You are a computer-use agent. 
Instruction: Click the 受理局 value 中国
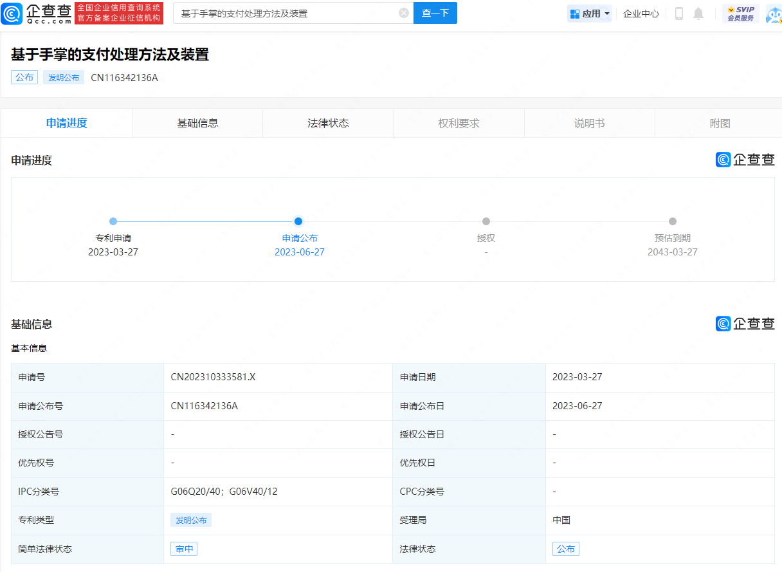pyautogui.click(x=561, y=520)
